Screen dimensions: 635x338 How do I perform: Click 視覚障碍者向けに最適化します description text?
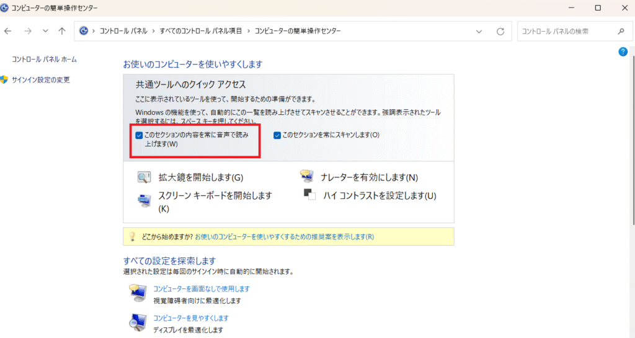point(197,301)
